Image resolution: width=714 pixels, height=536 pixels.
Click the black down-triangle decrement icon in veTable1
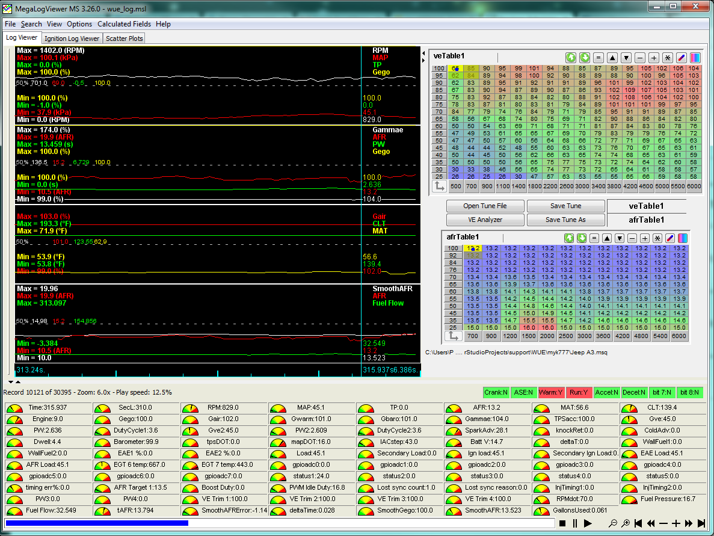pos(626,58)
